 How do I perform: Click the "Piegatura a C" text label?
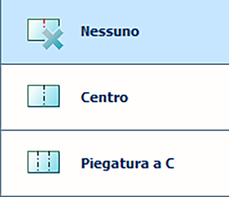pos(128,164)
